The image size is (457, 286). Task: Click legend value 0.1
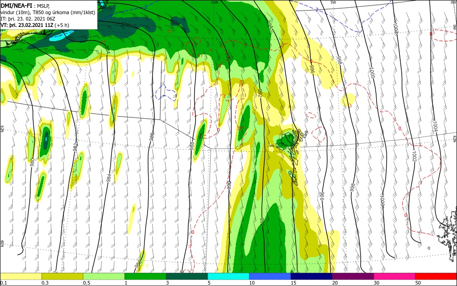4,283
